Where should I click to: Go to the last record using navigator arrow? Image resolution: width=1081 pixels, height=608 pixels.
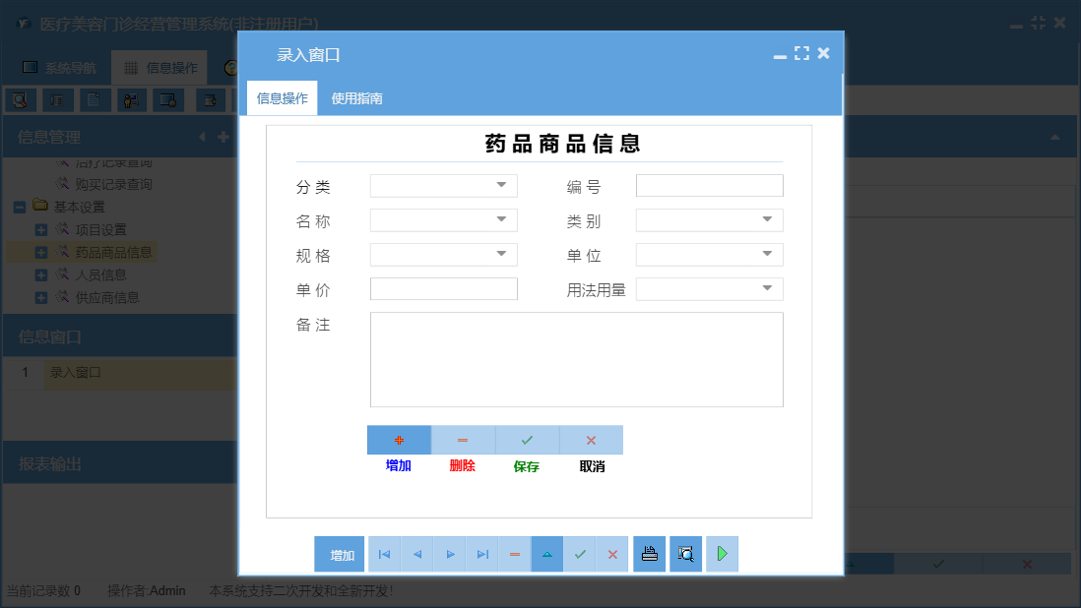pyautogui.click(x=481, y=554)
